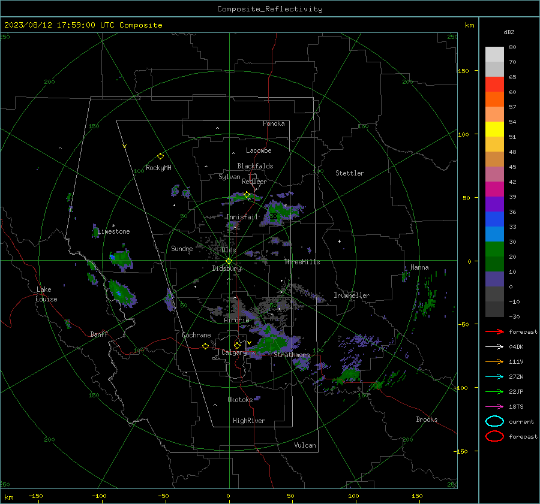Select the purple 39-36 dBZ swatch
The width and height of the screenshot is (540, 504).
click(x=494, y=204)
